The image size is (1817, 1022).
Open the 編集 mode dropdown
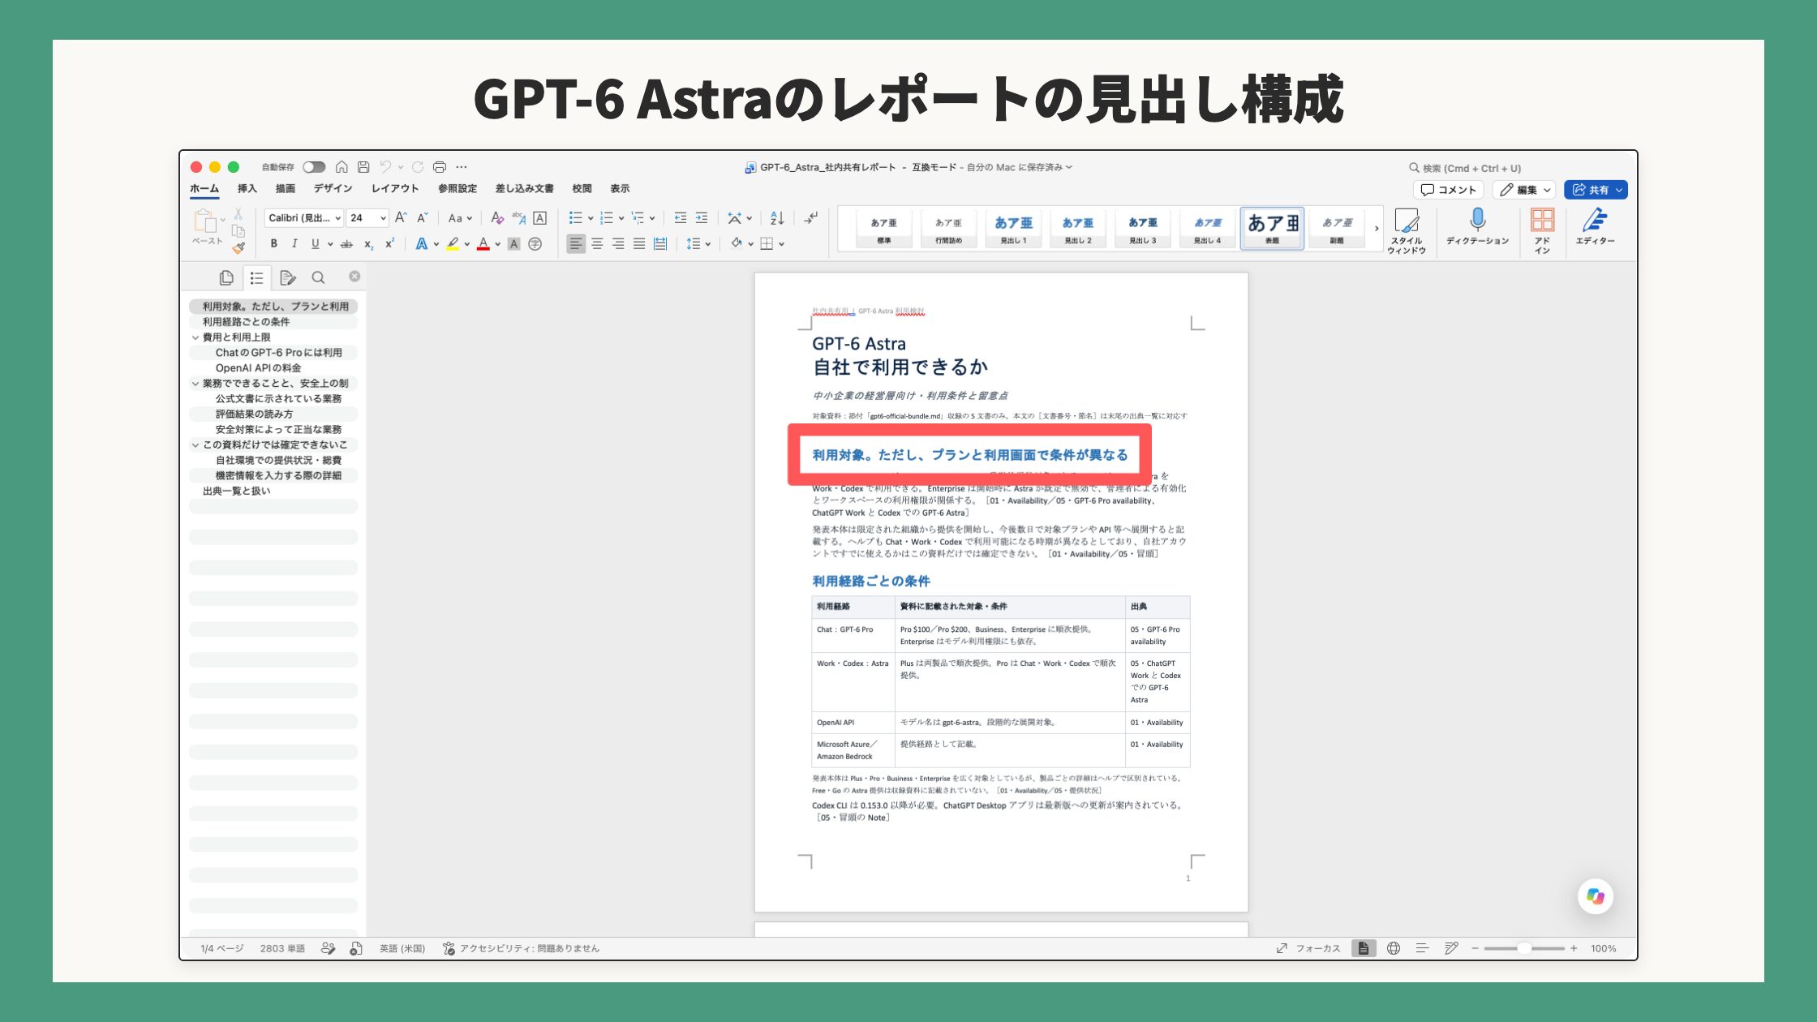pos(1524,190)
